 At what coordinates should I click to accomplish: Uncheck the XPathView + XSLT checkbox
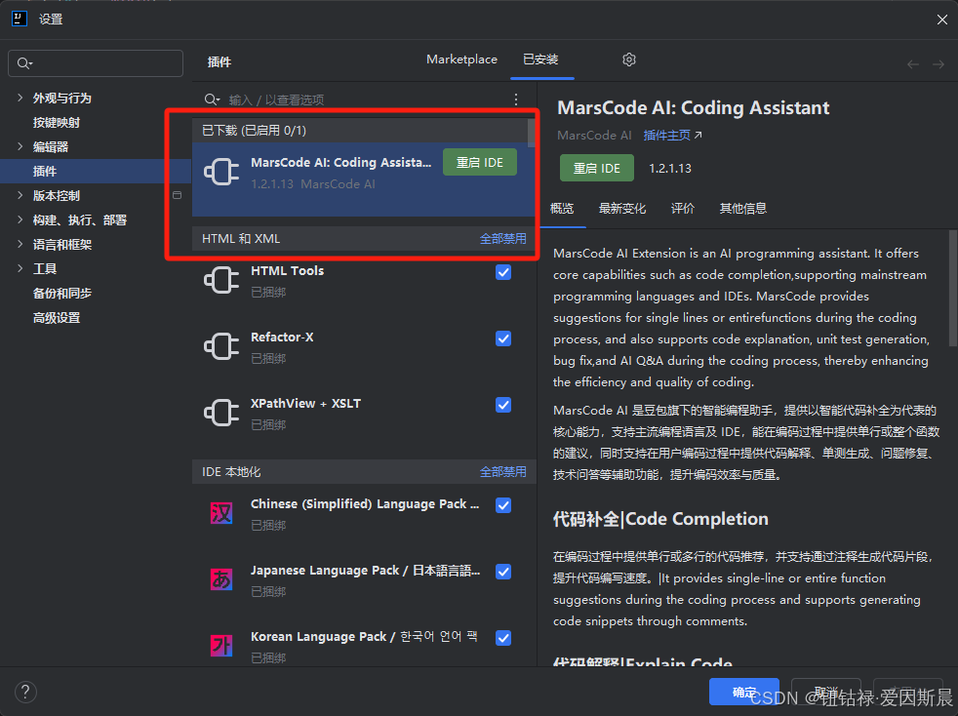tap(503, 405)
